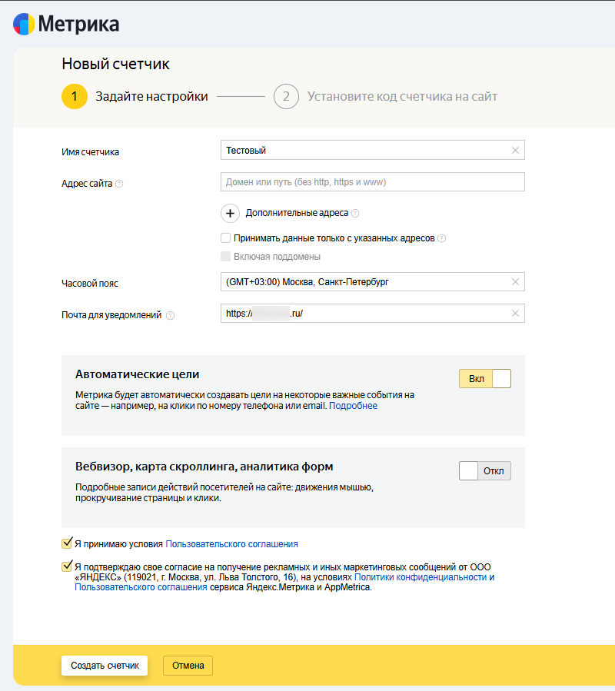
Task: Open help icon next to Адрес сайта
Action: [119, 184]
